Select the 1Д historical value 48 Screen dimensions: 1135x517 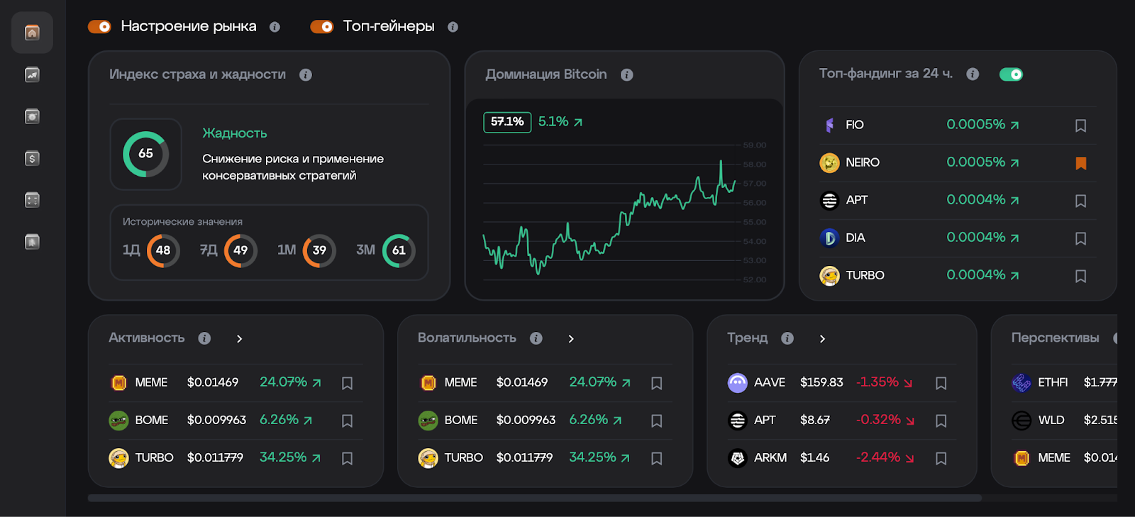tap(163, 250)
